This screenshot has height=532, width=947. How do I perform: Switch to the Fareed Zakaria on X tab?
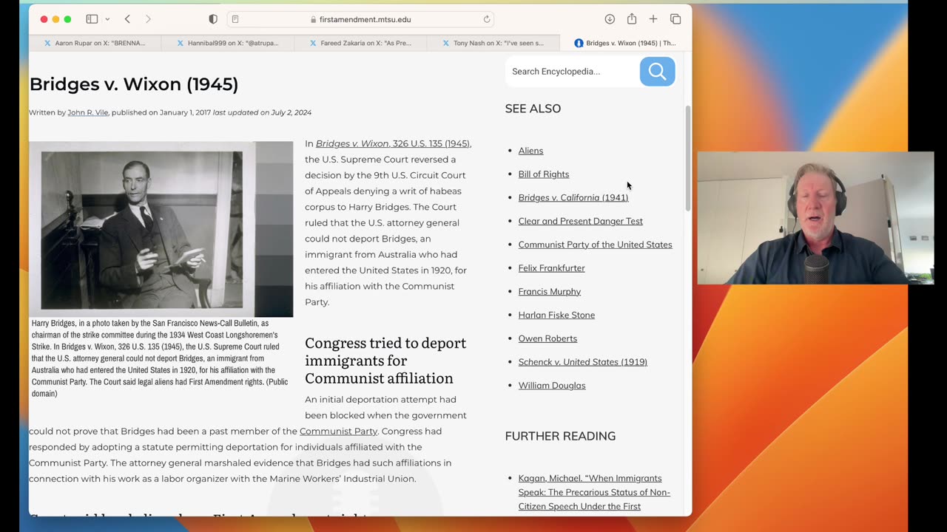click(360, 43)
